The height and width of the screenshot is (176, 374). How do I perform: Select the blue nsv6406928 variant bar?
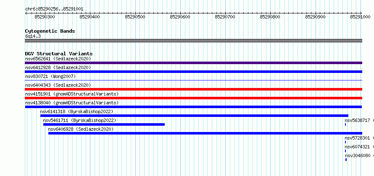coord(205,133)
